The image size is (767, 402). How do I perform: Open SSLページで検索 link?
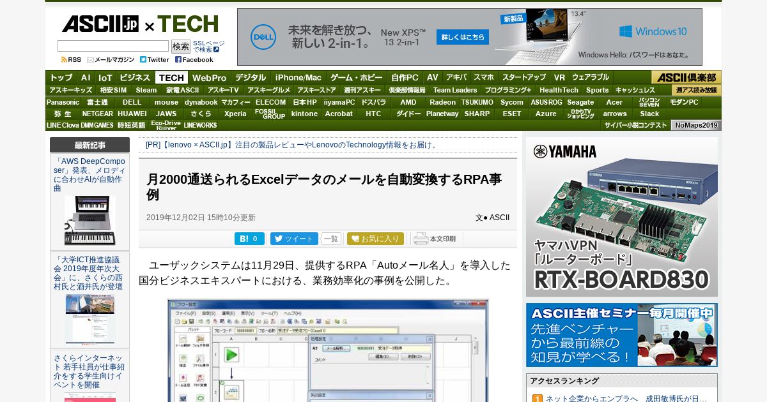click(x=208, y=46)
